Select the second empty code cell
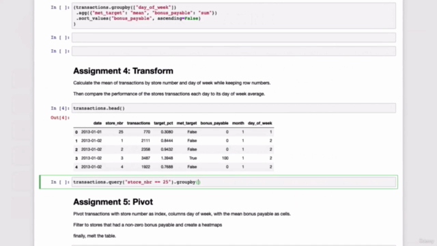The width and height of the screenshot is (437, 246). [x=234, y=51]
